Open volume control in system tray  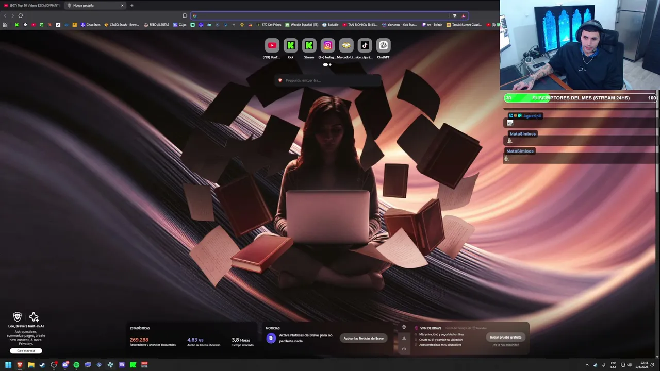(x=629, y=365)
